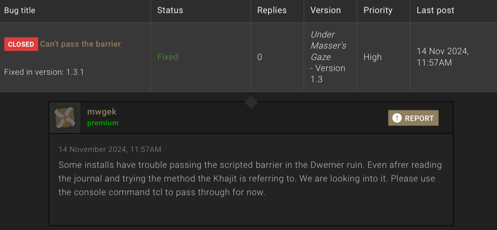
Task: Click the premium label under the username
Action: click(x=103, y=123)
